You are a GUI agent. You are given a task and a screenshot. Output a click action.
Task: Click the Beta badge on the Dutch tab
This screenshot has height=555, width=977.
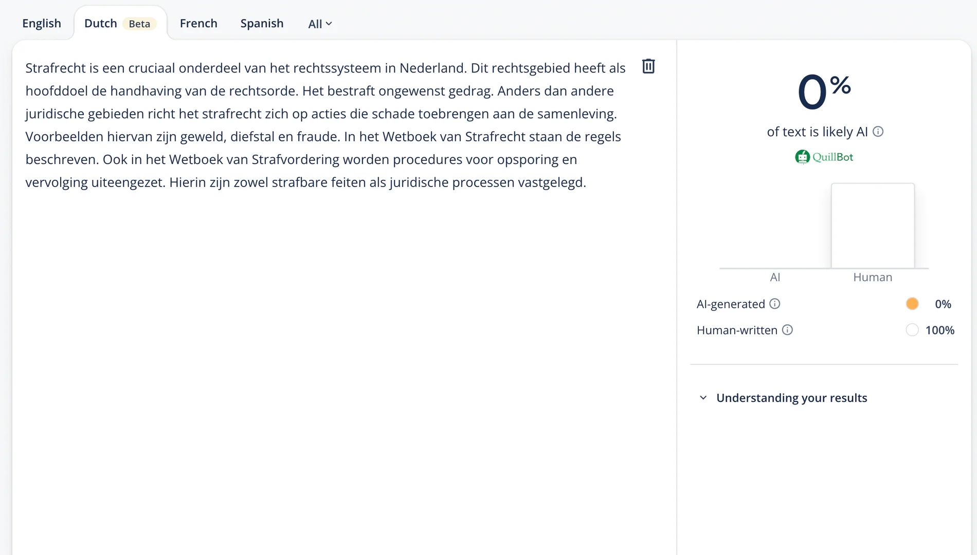click(139, 24)
